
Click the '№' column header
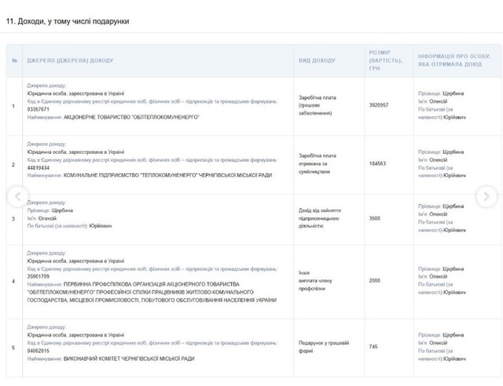tap(13, 60)
